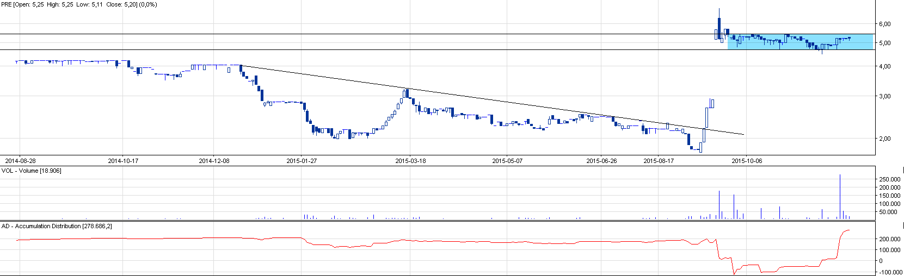Click the 2015-08-17 date axis label
904x276 pixels.
659,161
